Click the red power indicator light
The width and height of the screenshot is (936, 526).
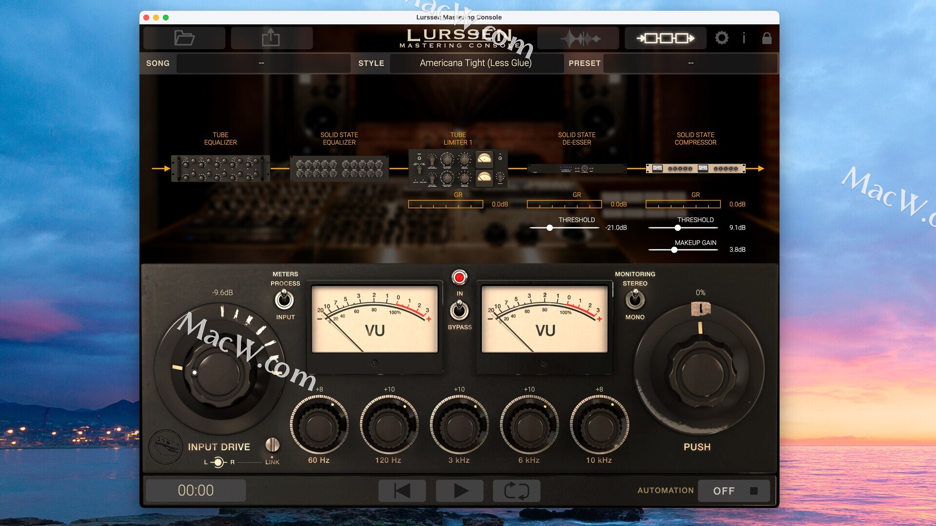(x=459, y=278)
